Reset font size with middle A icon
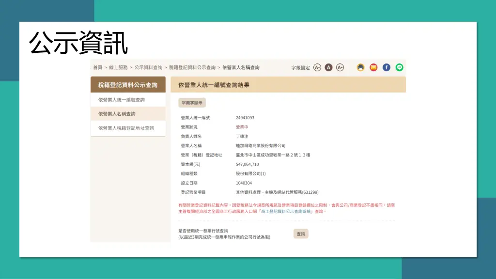This screenshot has width=496, height=279. 328,68
